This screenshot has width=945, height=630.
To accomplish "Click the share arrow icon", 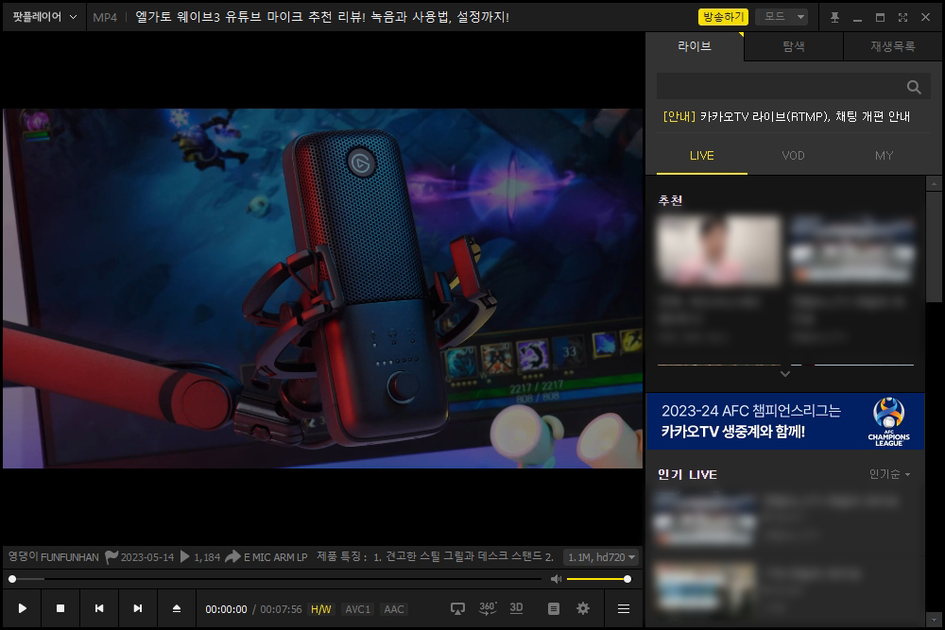I will tap(232, 557).
